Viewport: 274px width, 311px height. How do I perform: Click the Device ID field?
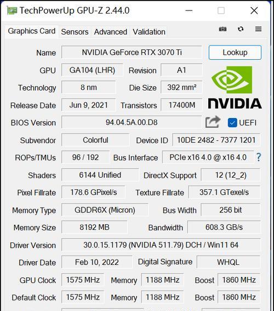[216, 140]
